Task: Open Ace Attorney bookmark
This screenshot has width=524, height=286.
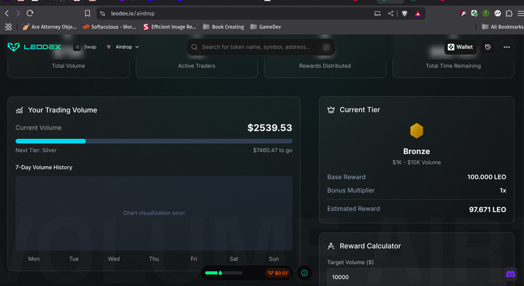Action: click(x=49, y=27)
